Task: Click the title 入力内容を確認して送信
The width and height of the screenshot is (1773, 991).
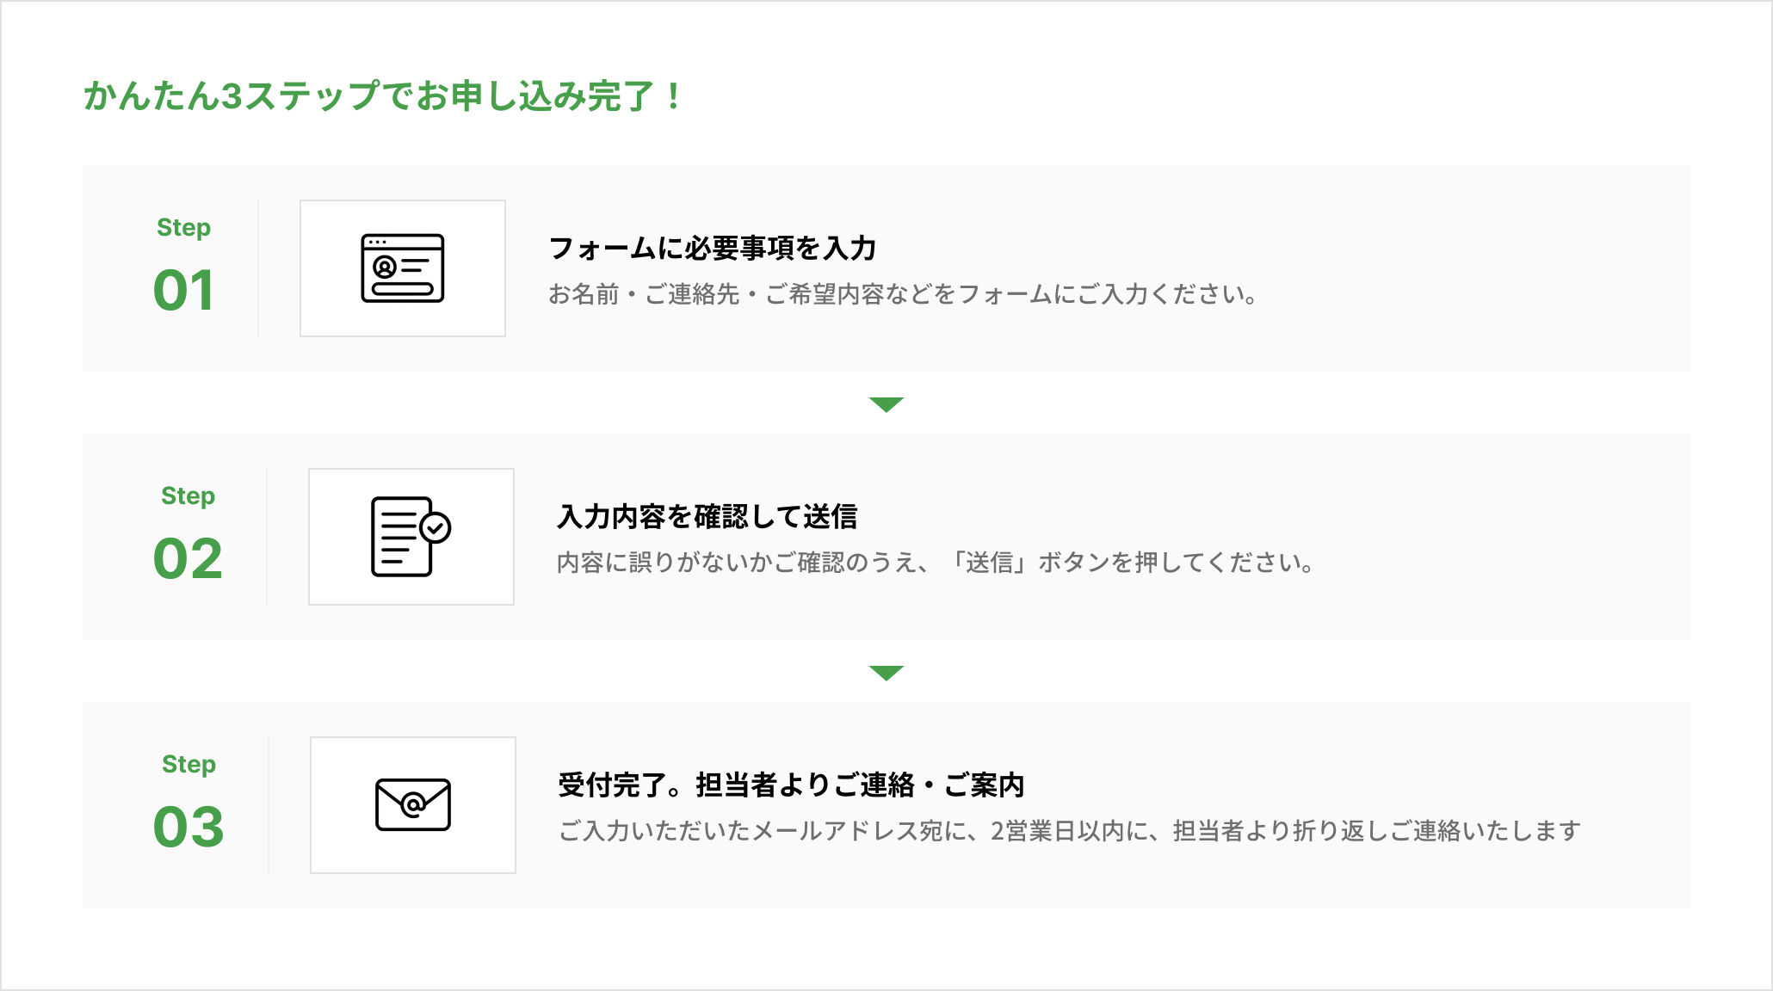Action: pyautogui.click(x=707, y=517)
